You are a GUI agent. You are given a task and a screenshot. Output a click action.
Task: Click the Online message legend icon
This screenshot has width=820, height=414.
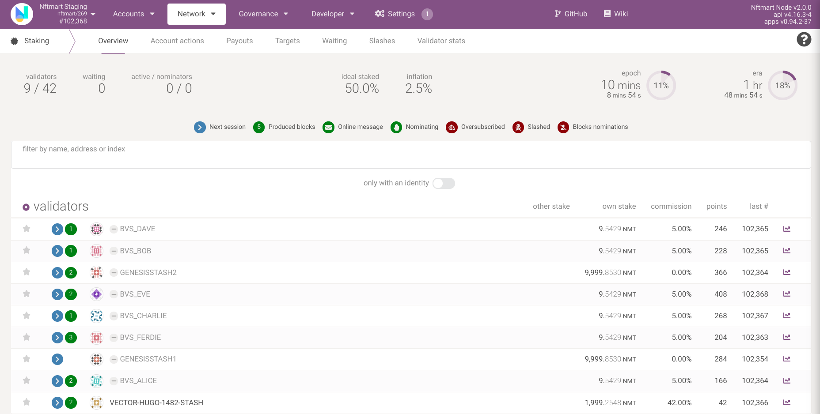[328, 127]
